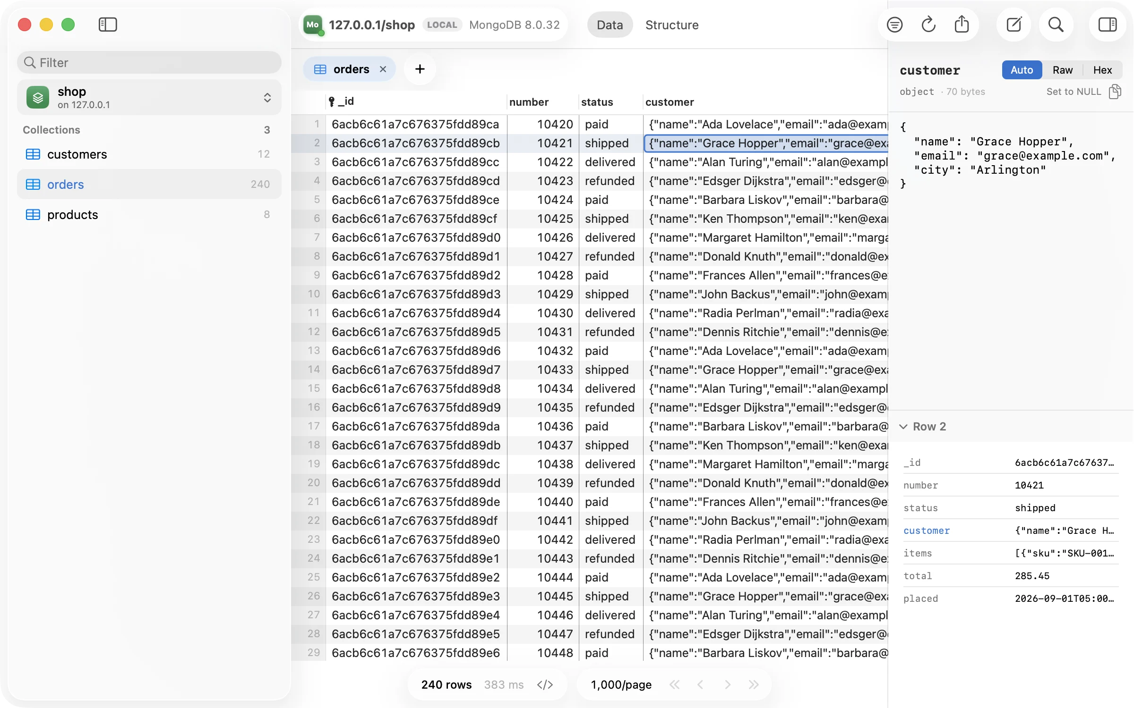This screenshot has width=1134, height=708.
Task: Click in the sidebar Filter field
Action: 149,62
